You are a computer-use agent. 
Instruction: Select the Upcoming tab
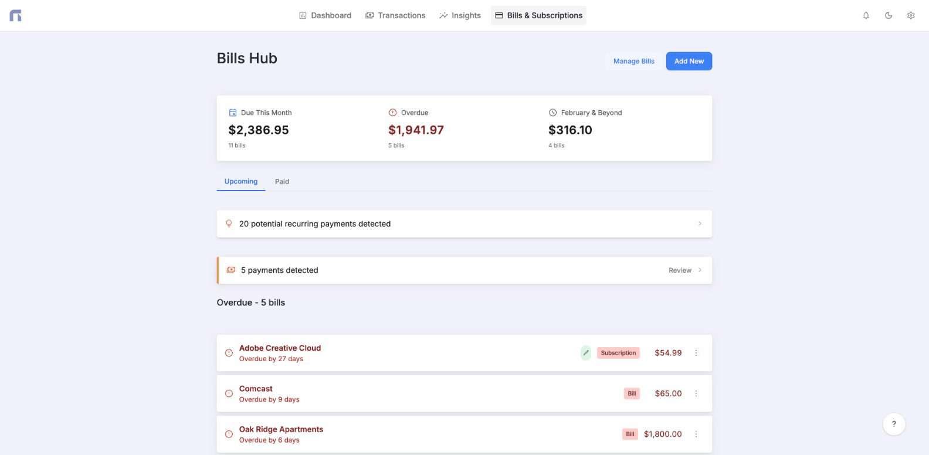(241, 182)
